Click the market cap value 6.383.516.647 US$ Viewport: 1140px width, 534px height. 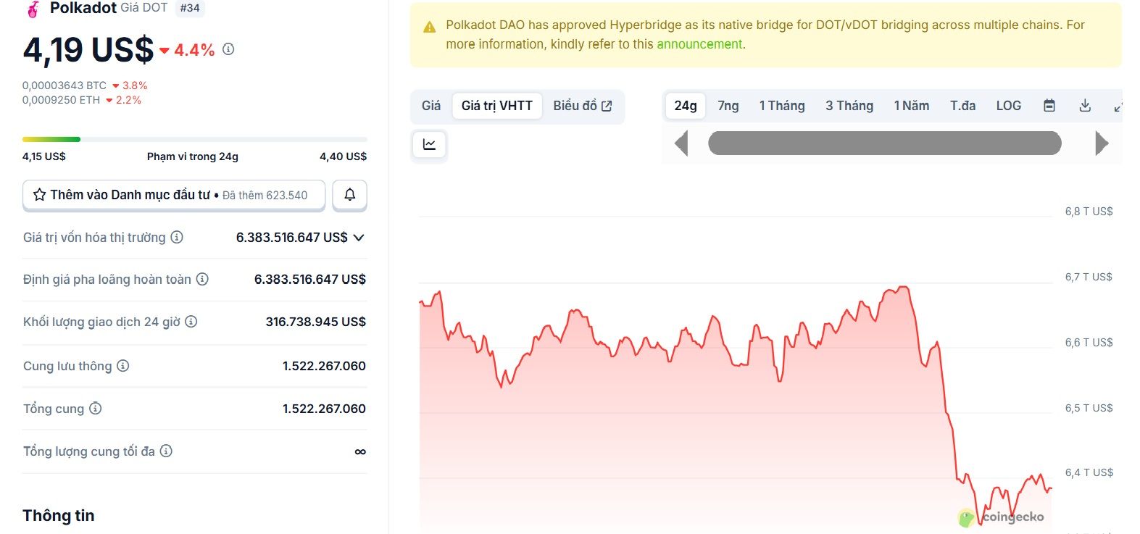[x=292, y=238]
